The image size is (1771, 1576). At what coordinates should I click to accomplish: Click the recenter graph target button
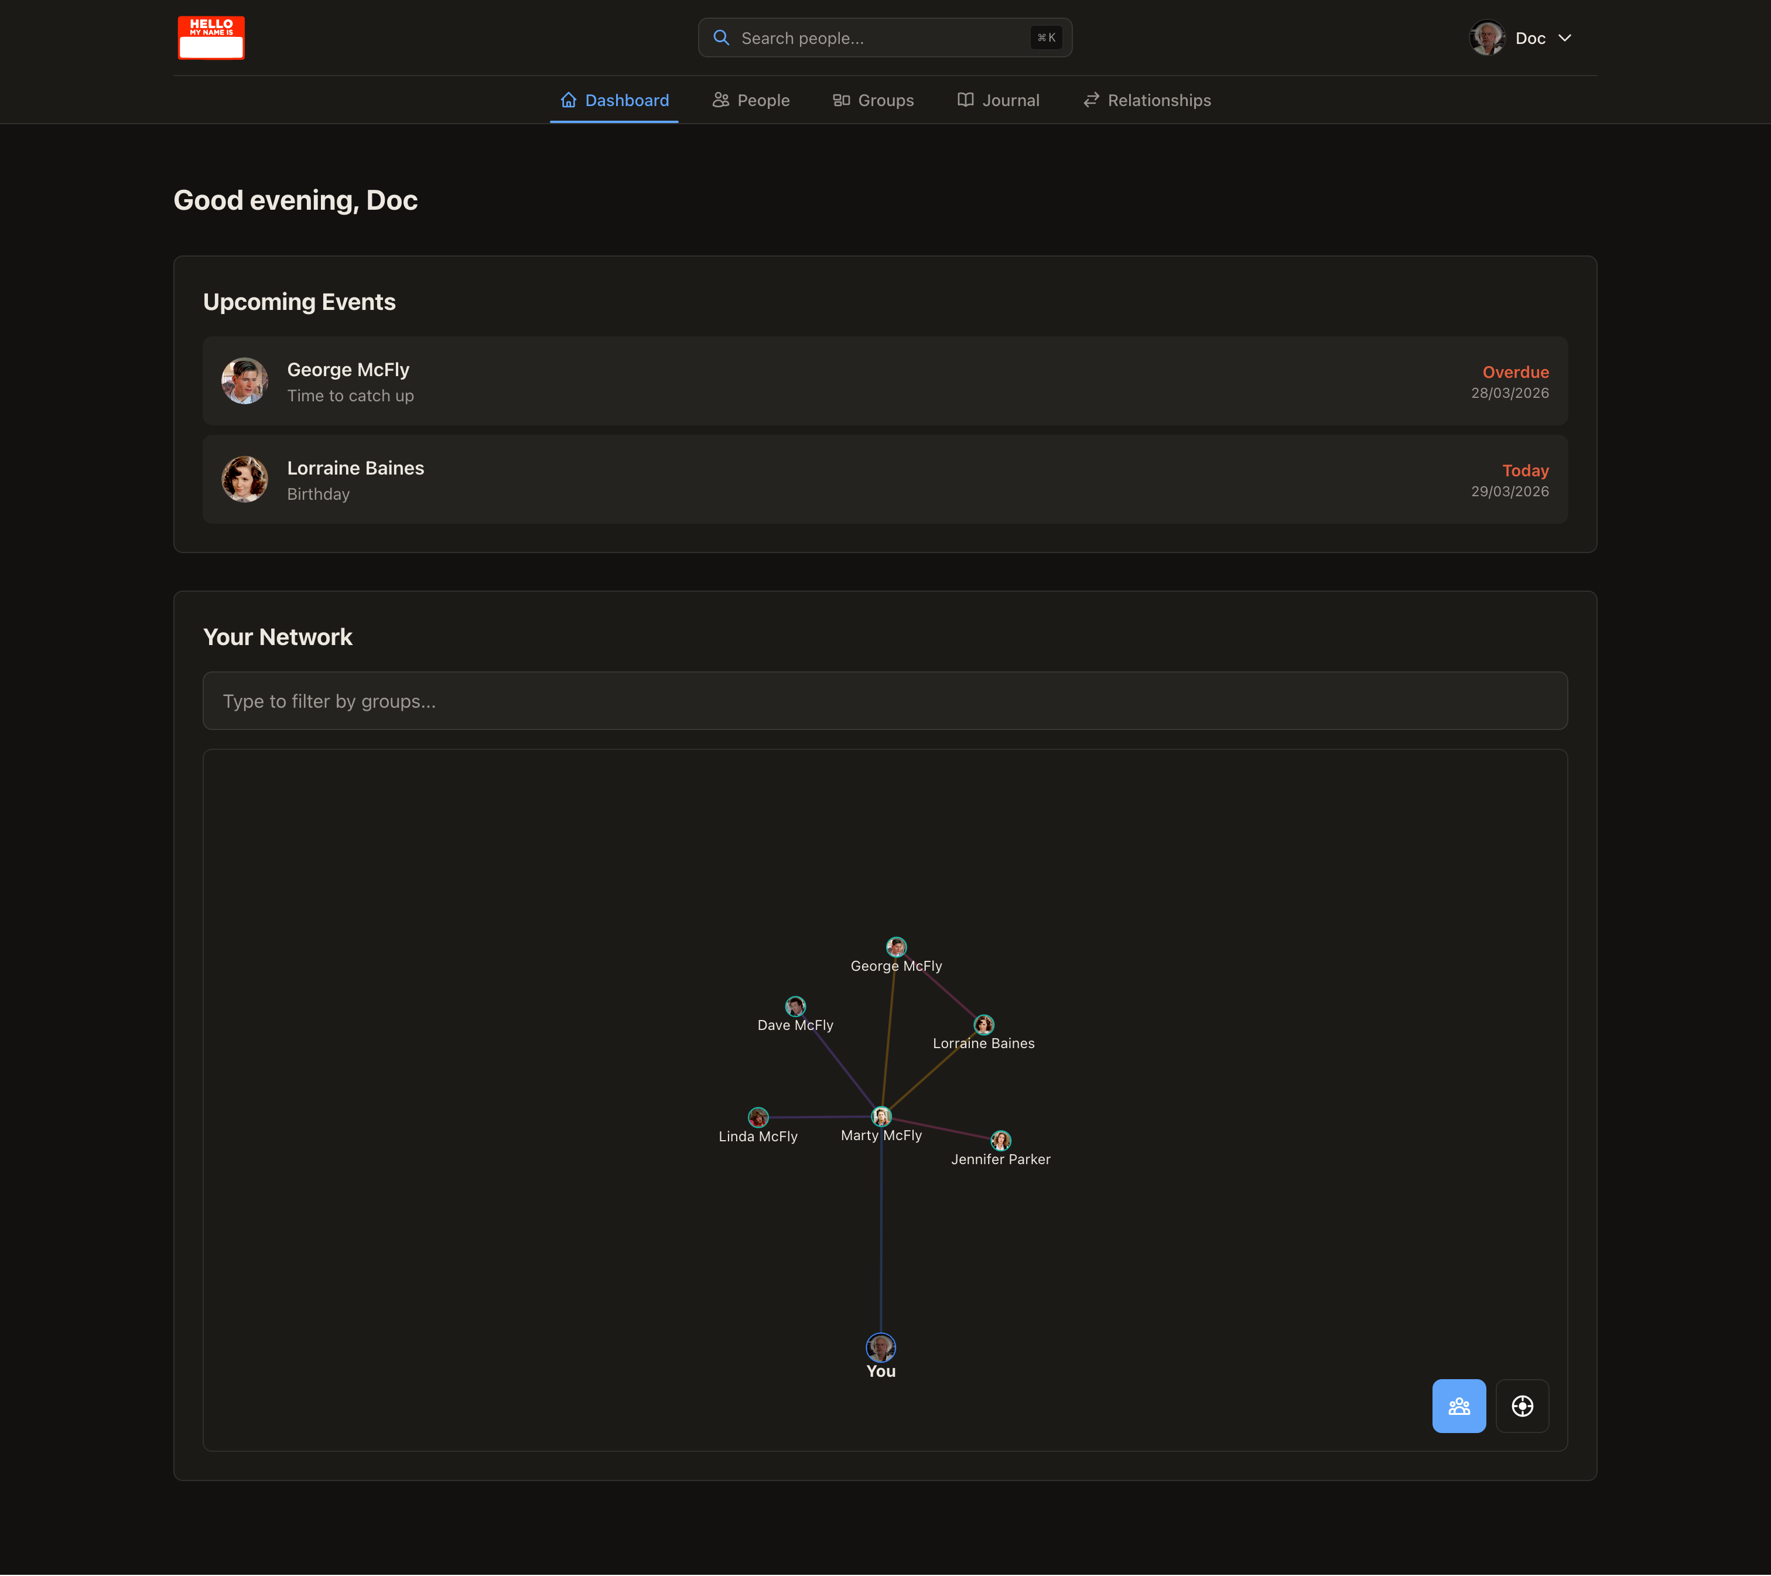(1522, 1406)
